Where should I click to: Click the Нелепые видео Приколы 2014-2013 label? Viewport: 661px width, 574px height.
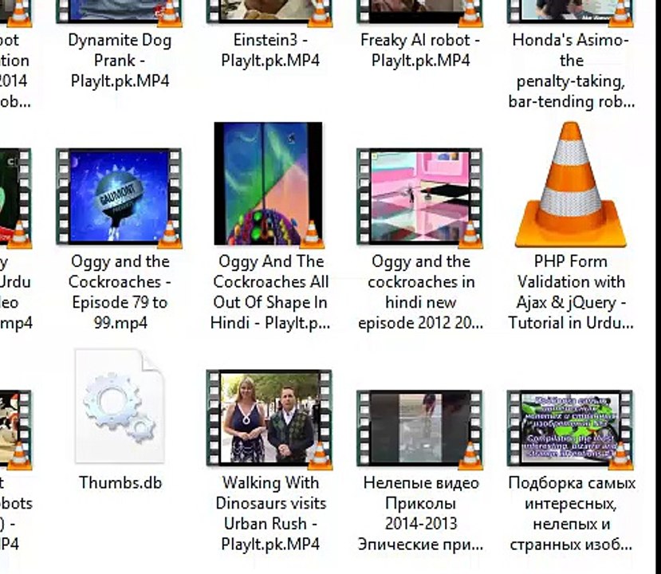421,513
